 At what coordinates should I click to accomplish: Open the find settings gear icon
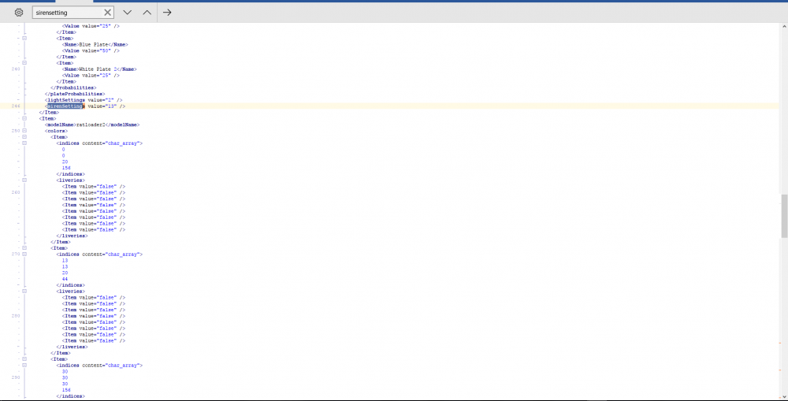click(19, 13)
